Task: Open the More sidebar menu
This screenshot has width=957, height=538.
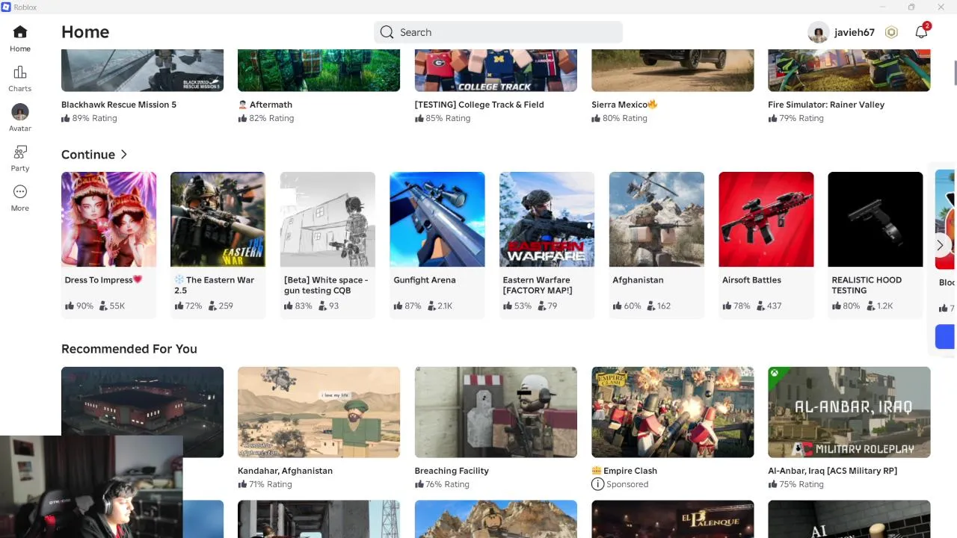Action: 20,192
